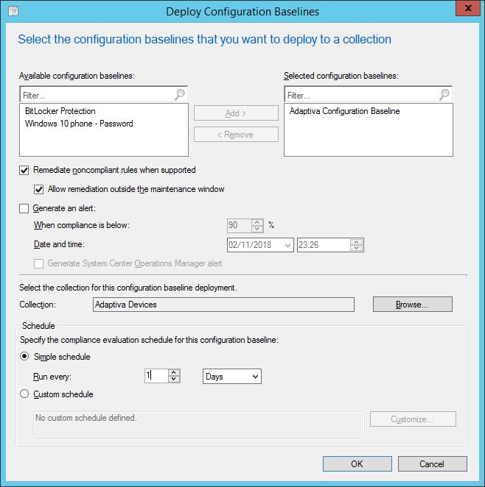Select BitLocker Protection baseline
Screen dimensions: 485x487
coord(60,111)
